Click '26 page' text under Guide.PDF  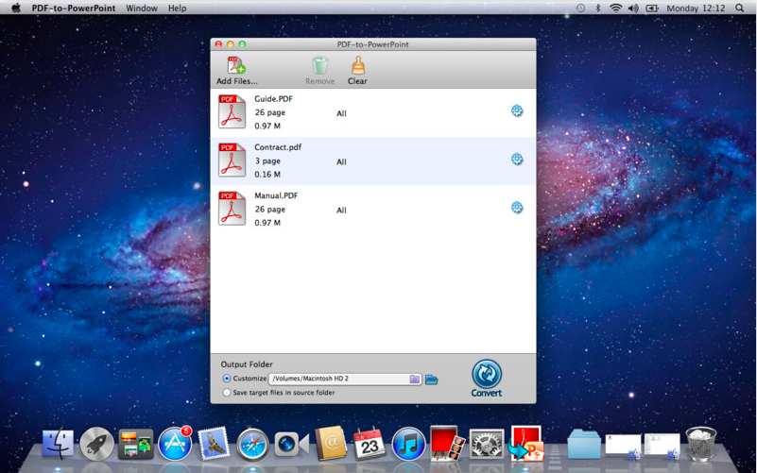[270, 112]
